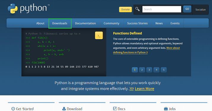Image resolution: width=212 pixels, height=111 pixels.
Task: Click the Docs heading text
Action: (x=122, y=109)
